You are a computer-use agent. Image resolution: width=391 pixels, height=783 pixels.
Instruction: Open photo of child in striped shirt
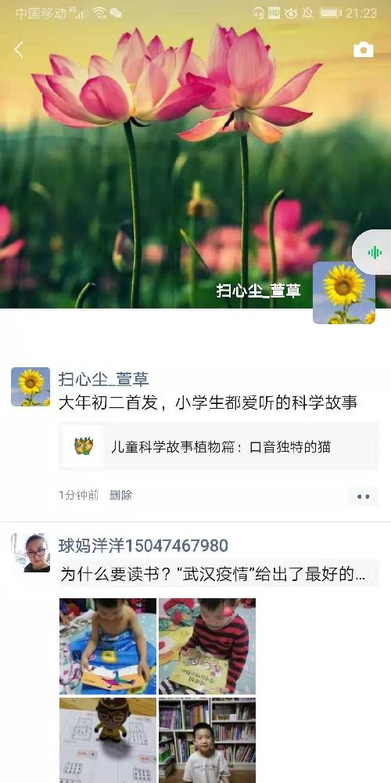[x=207, y=646]
